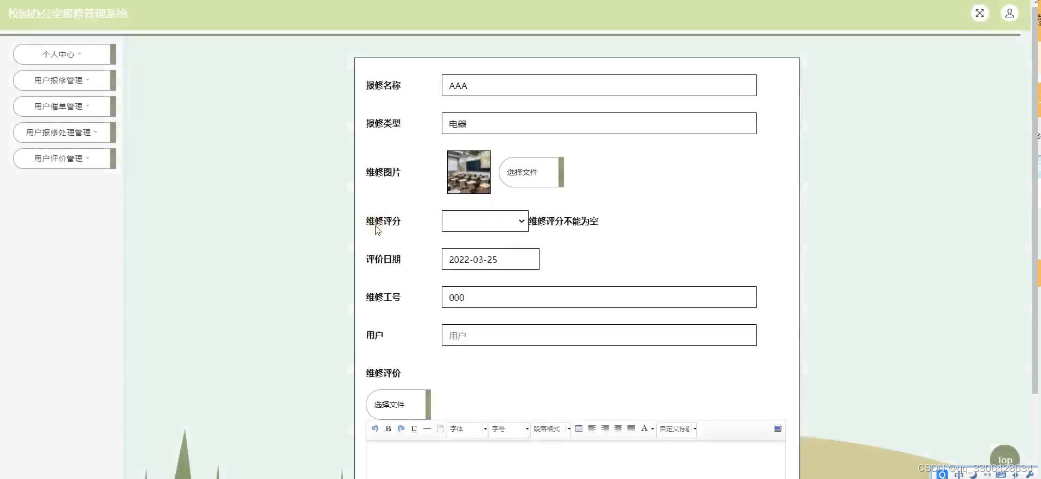Click the 维修工号 field containing 000

pos(599,297)
